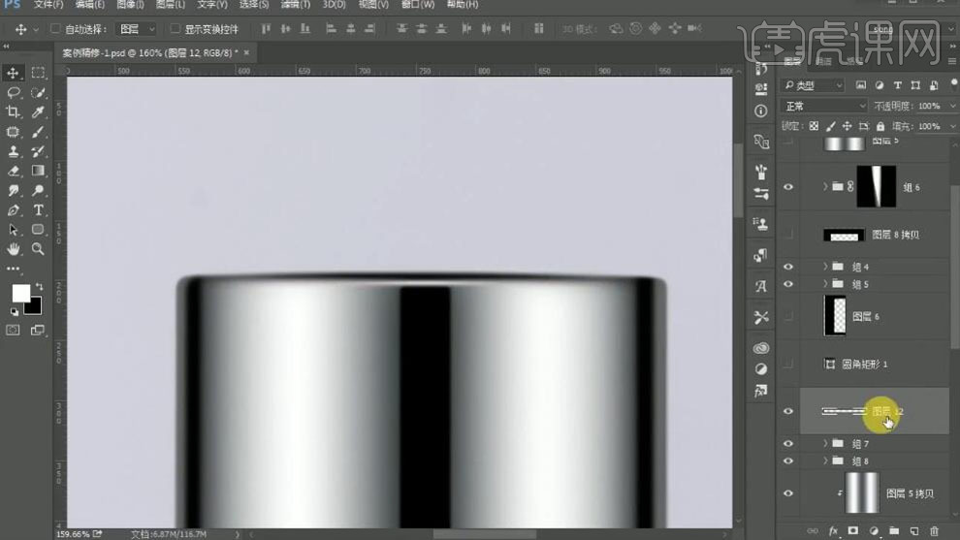Hide layer 图层 12
This screenshot has height=540, width=960.
click(x=788, y=411)
